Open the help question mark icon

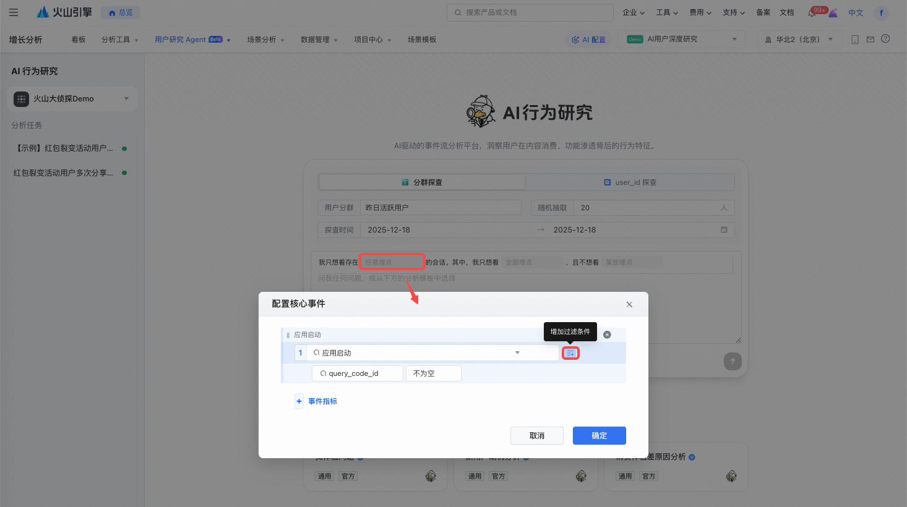885,39
